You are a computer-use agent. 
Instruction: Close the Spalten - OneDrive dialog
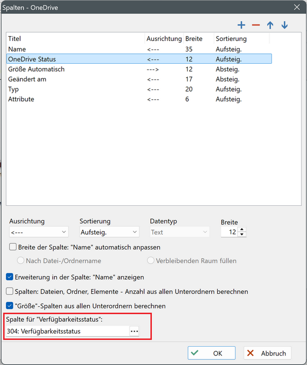[297, 7]
